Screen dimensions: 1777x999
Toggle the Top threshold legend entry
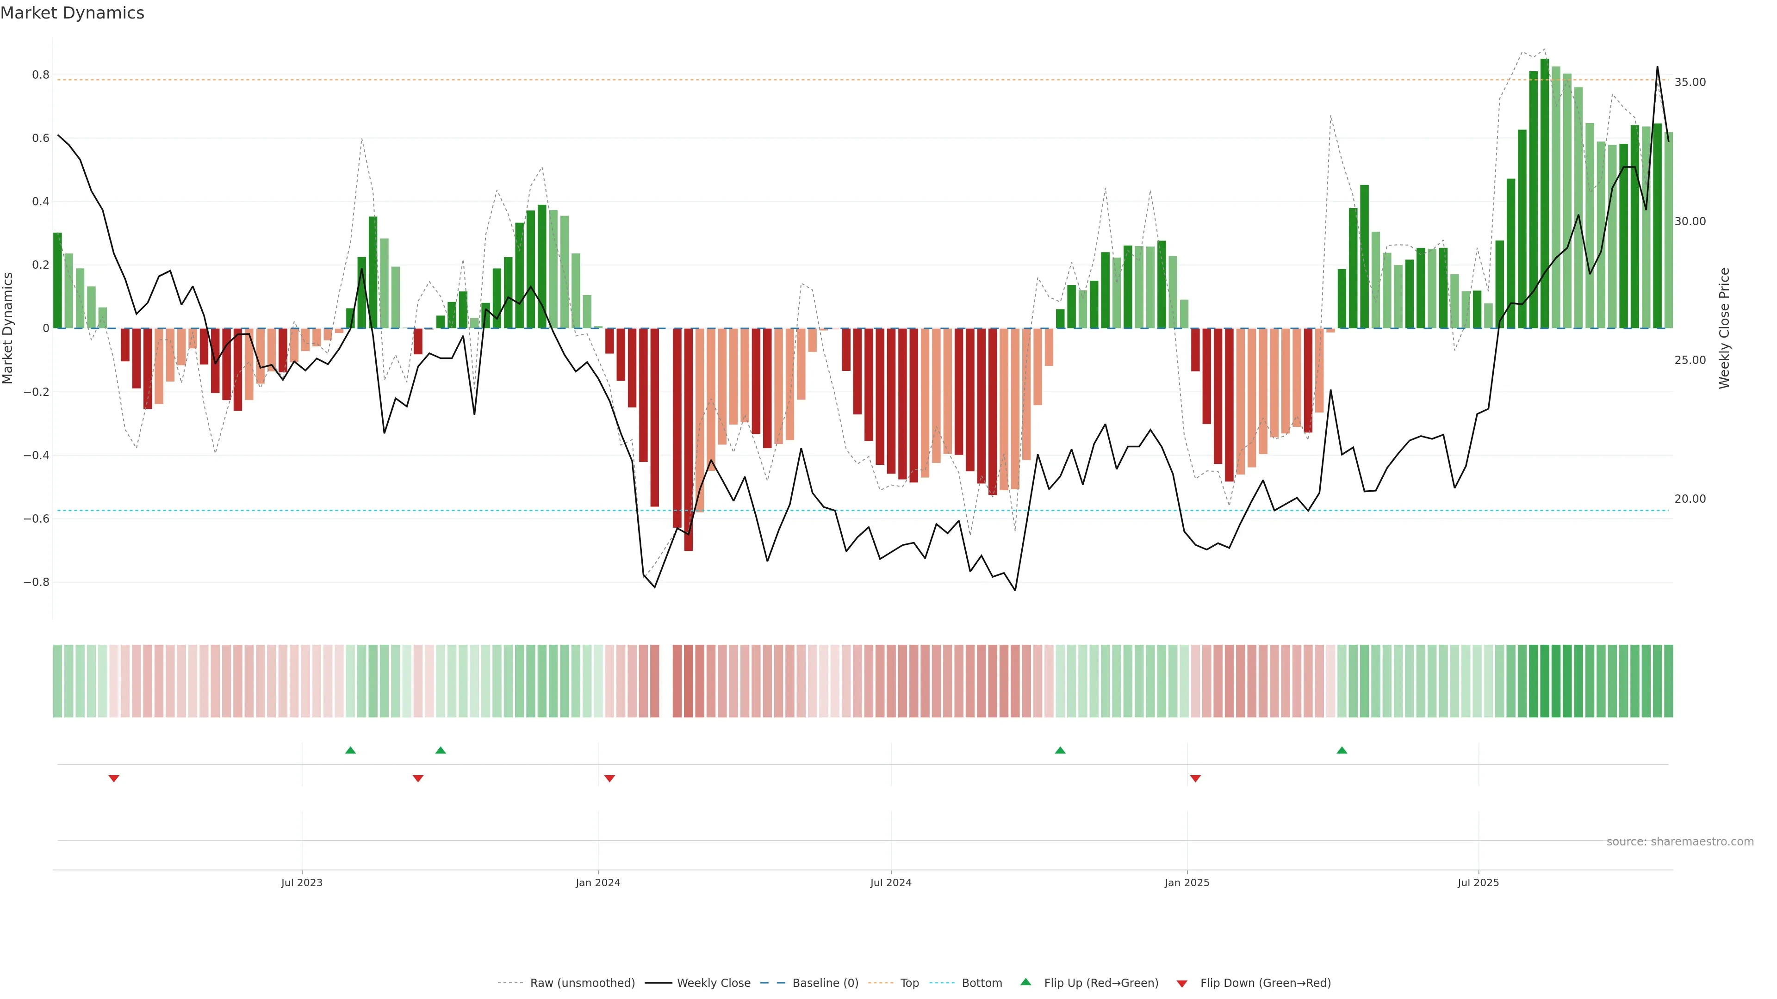909,983
